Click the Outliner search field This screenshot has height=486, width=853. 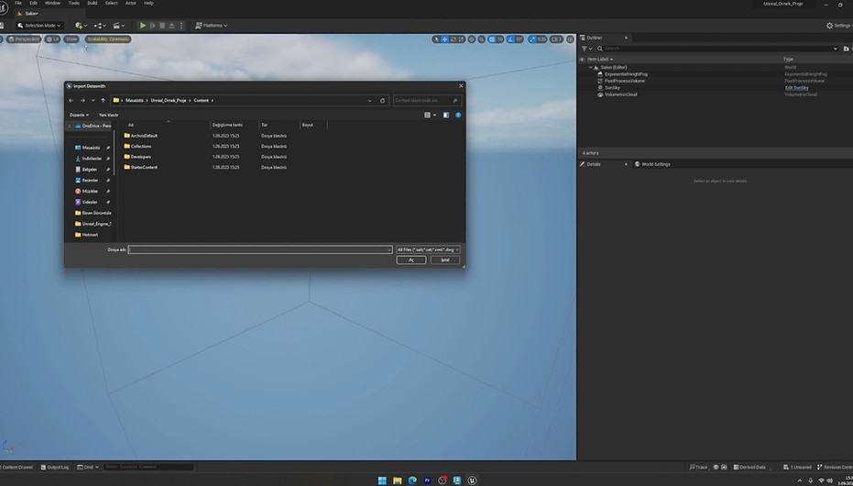717,49
